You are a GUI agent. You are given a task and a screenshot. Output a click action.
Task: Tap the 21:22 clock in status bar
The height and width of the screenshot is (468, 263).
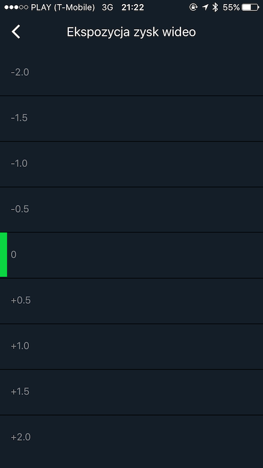[x=133, y=7]
